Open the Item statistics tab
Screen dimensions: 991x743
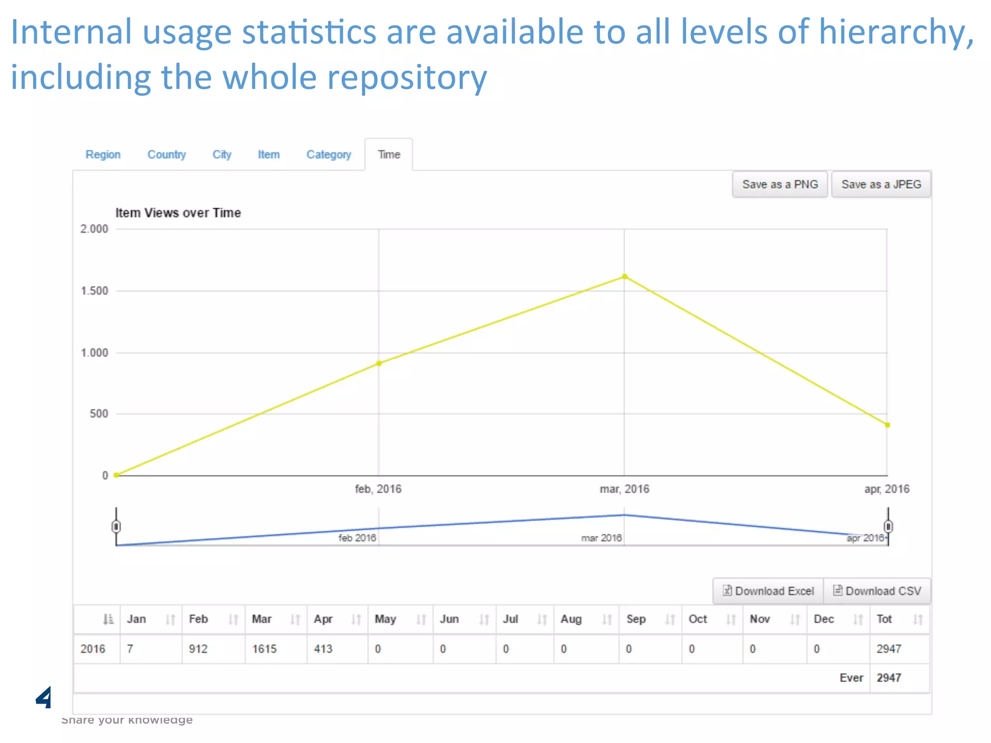coord(269,155)
